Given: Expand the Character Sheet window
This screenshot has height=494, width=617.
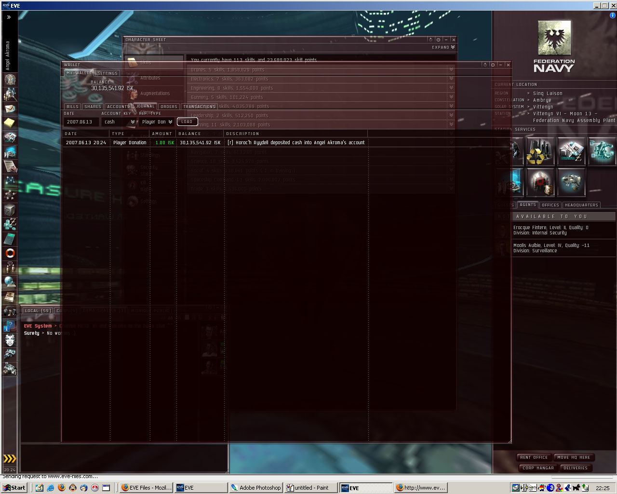Looking at the screenshot, I should point(443,47).
